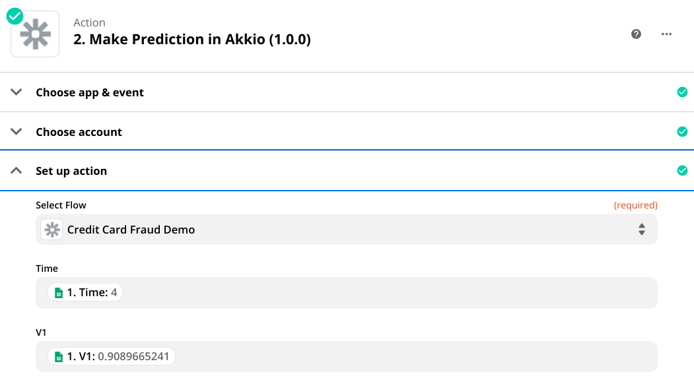Image resolution: width=694 pixels, height=378 pixels.
Task: Collapse the Set up action chevron
Action: (17, 171)
